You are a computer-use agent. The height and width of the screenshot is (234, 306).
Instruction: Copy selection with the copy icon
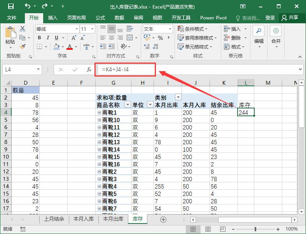point(22,38)
